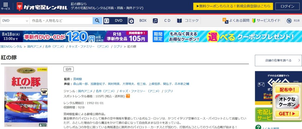Select the BOX tab
Screen dimensions: 302x129
[x=139, y=21]
